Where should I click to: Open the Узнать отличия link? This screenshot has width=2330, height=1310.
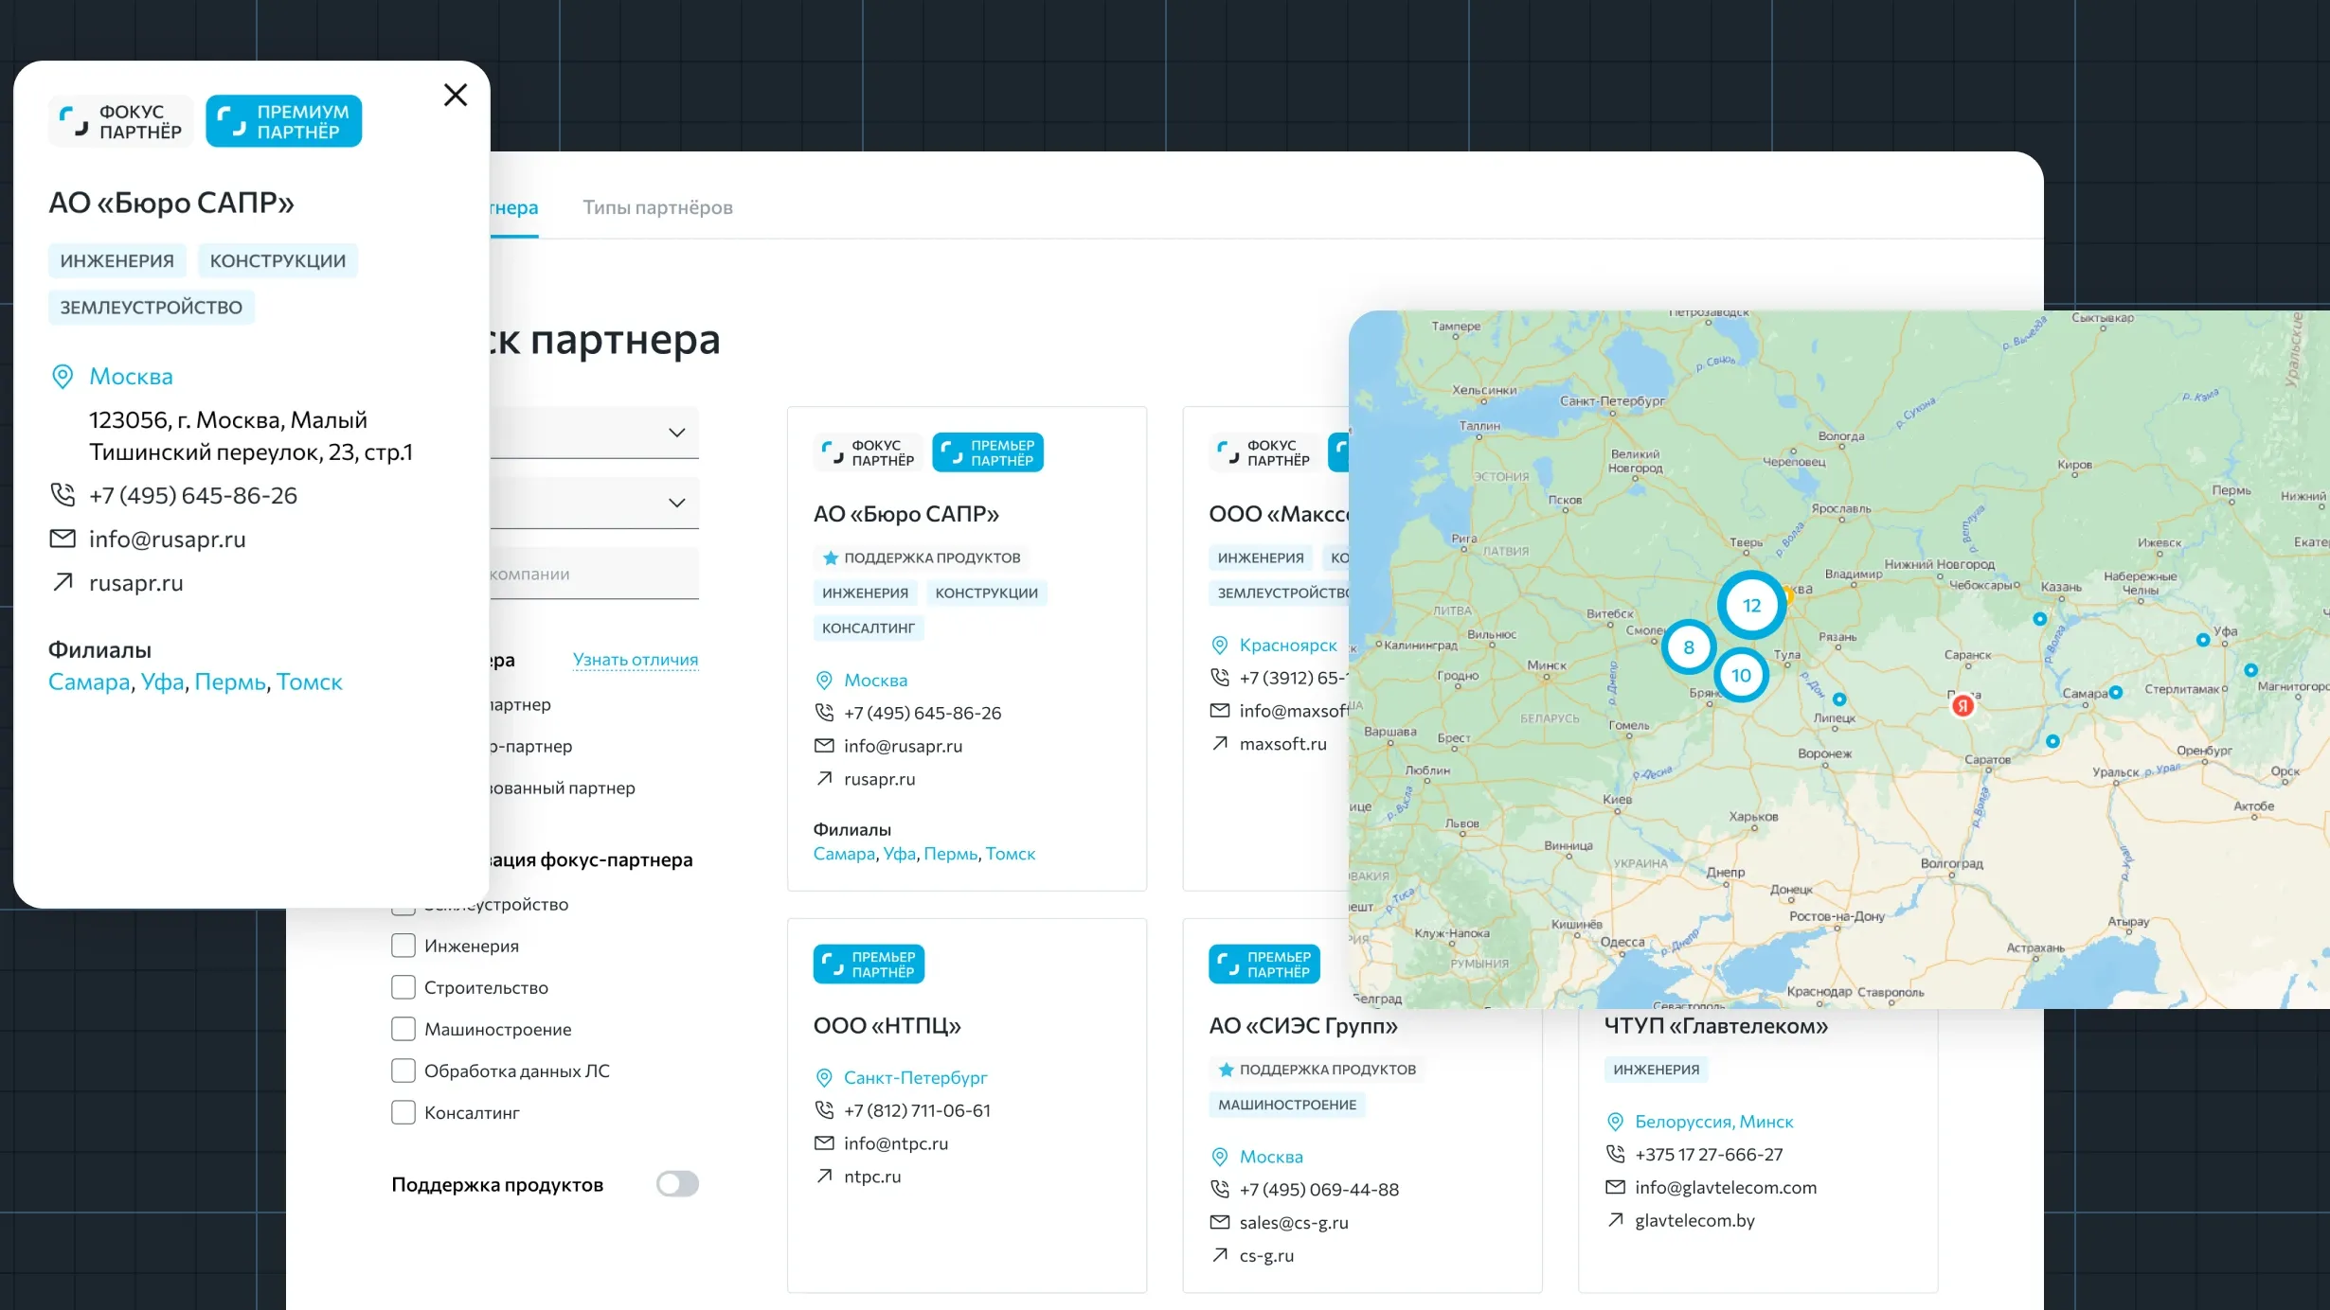click(x=636, y=660)
